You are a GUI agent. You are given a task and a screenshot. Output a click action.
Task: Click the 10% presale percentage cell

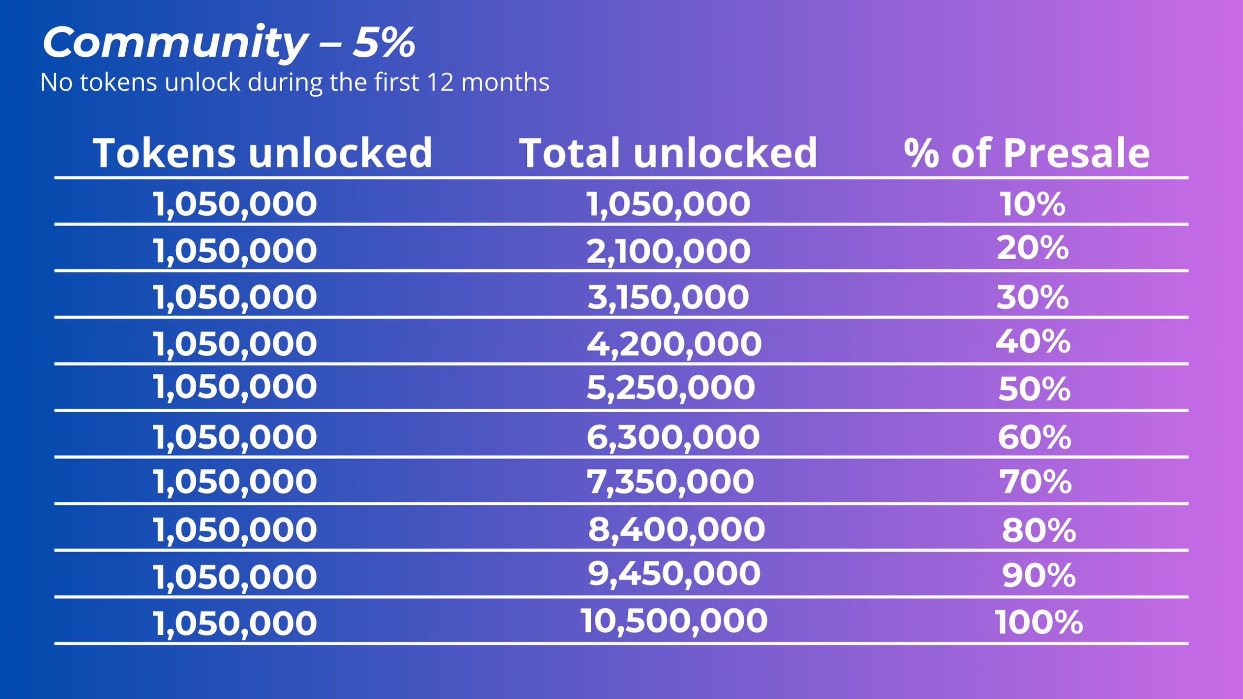click(1032, 204)
